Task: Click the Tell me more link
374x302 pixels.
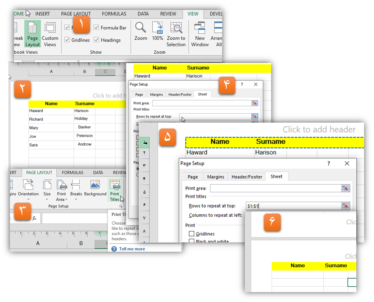Action: tap(132, 249)
